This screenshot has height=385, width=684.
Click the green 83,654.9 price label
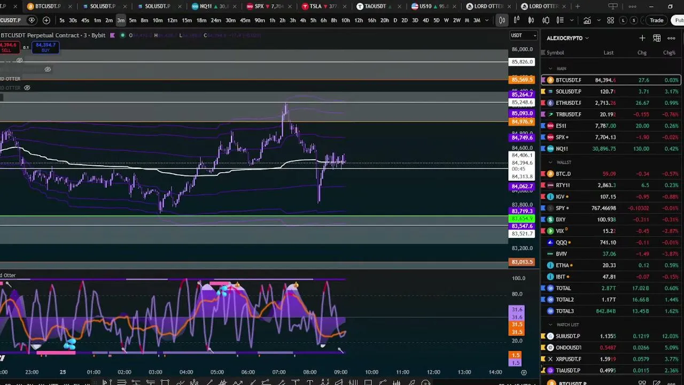(x=522, y=219)
